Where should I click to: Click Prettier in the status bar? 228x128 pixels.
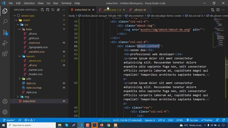(207, 120)
